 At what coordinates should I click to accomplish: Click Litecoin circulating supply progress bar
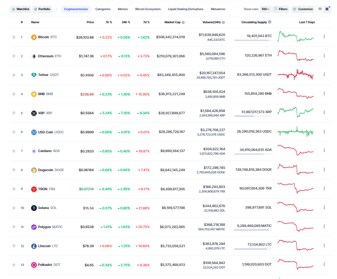(253, 249)
